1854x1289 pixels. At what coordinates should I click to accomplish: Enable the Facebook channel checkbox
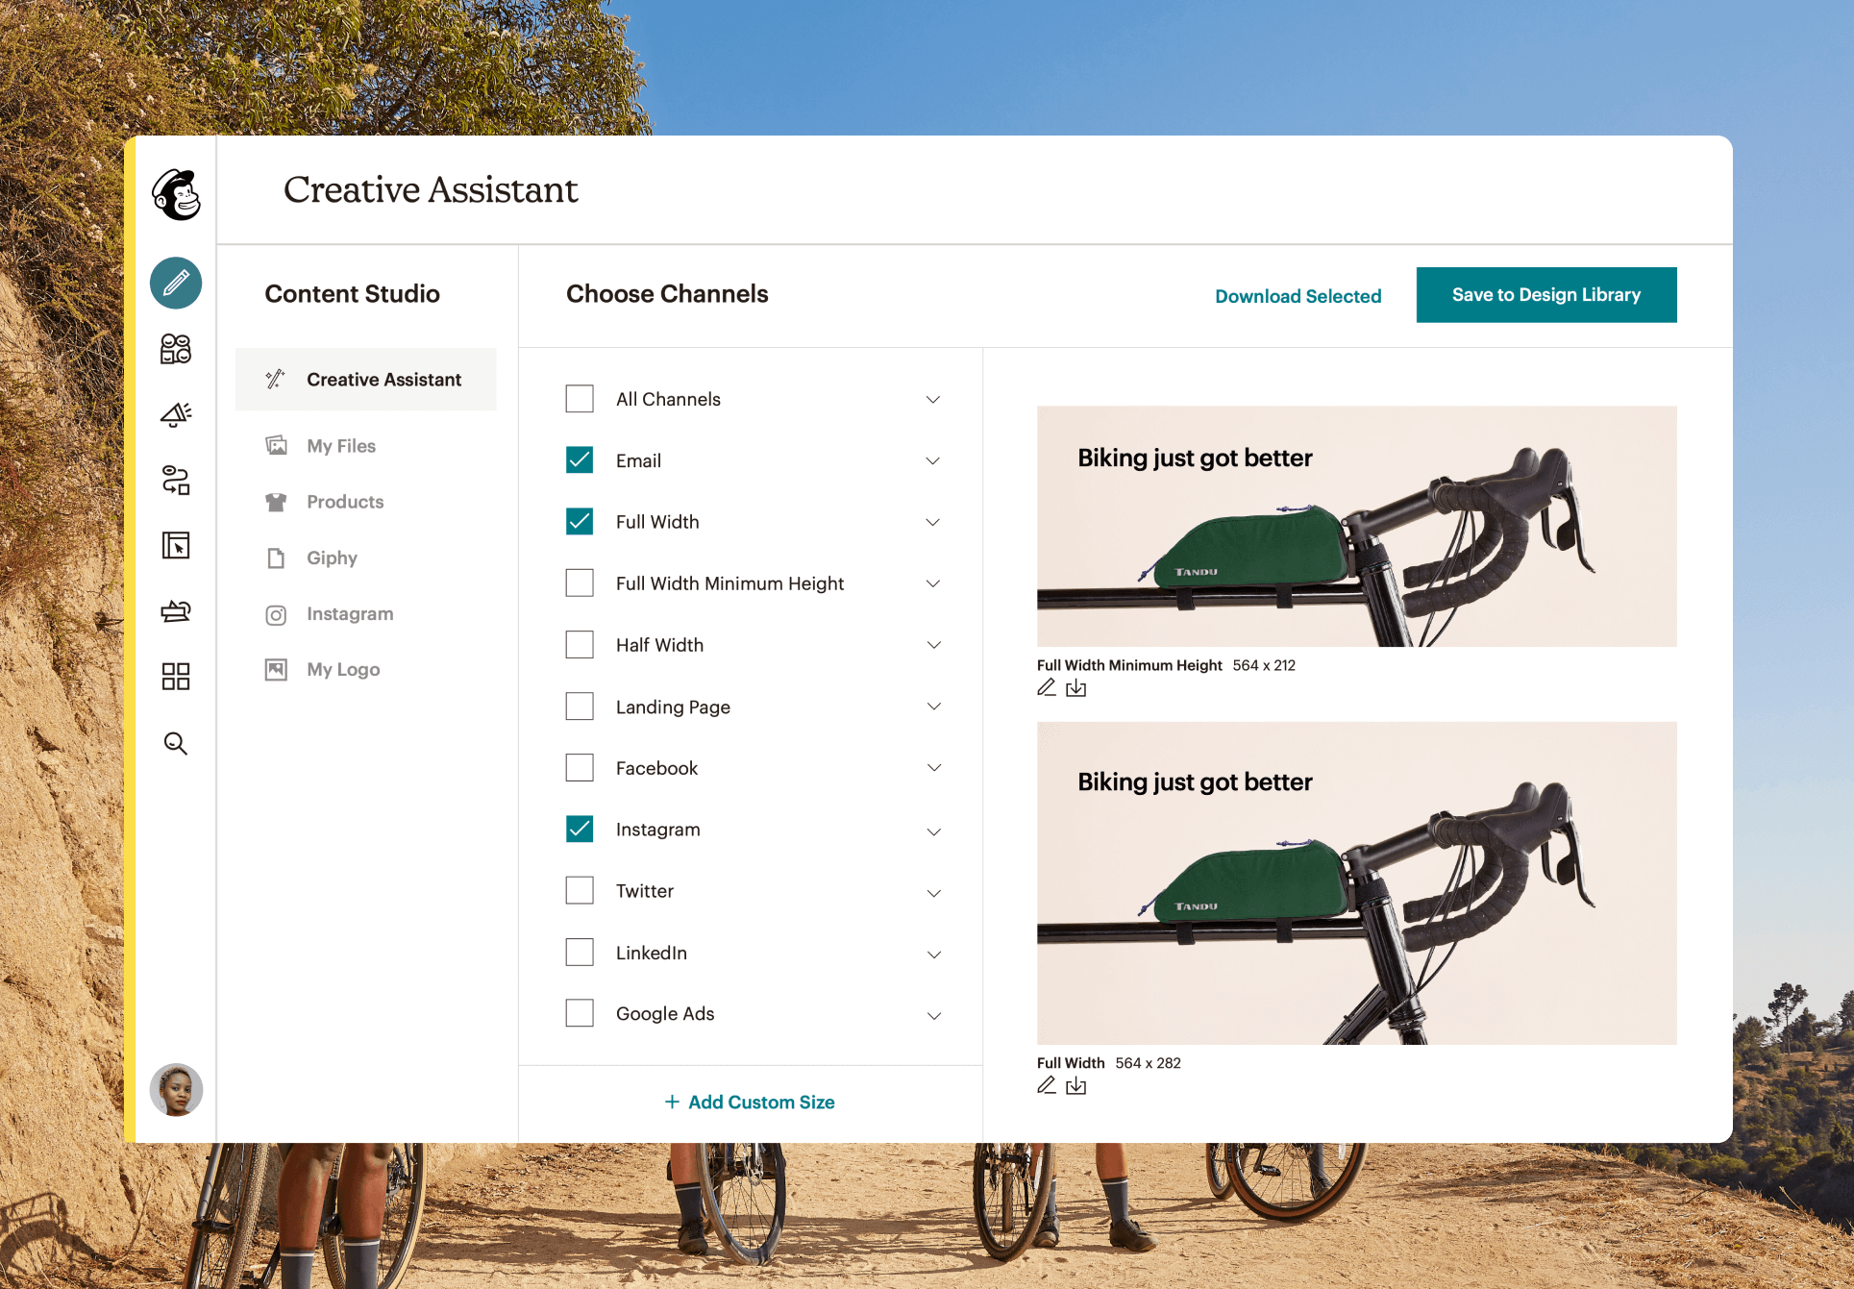tap(580, 767)
